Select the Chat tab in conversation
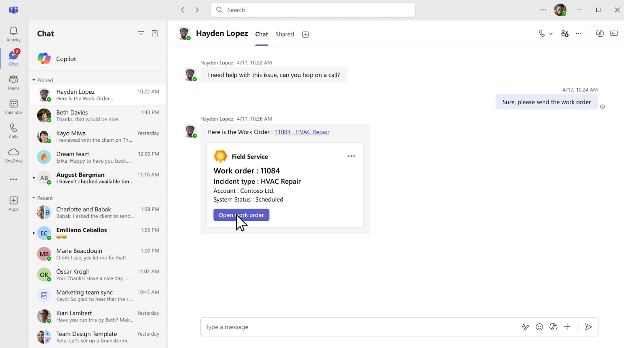This screenshot has width=624, height=348. tap(262, 34)
